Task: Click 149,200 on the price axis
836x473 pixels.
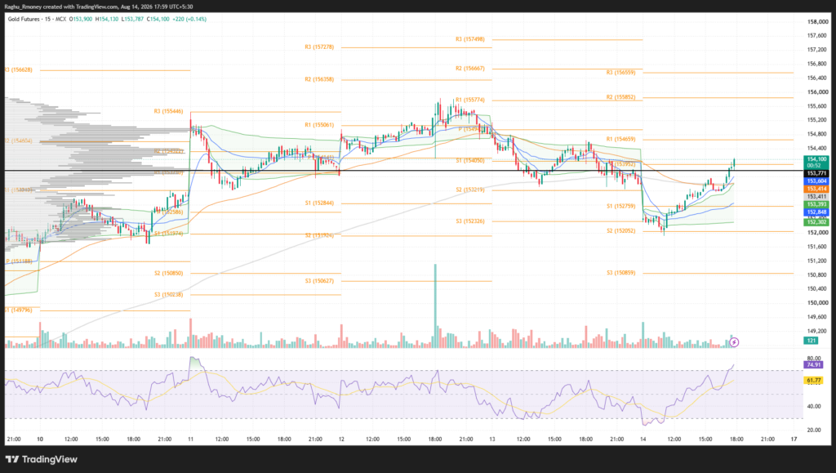Action: coord(817,331)
